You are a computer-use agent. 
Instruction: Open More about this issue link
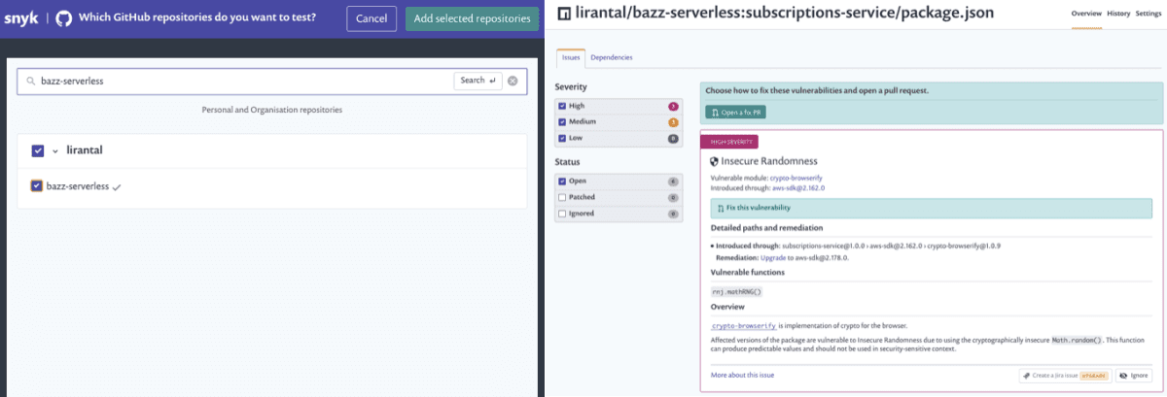coord(743,375)
